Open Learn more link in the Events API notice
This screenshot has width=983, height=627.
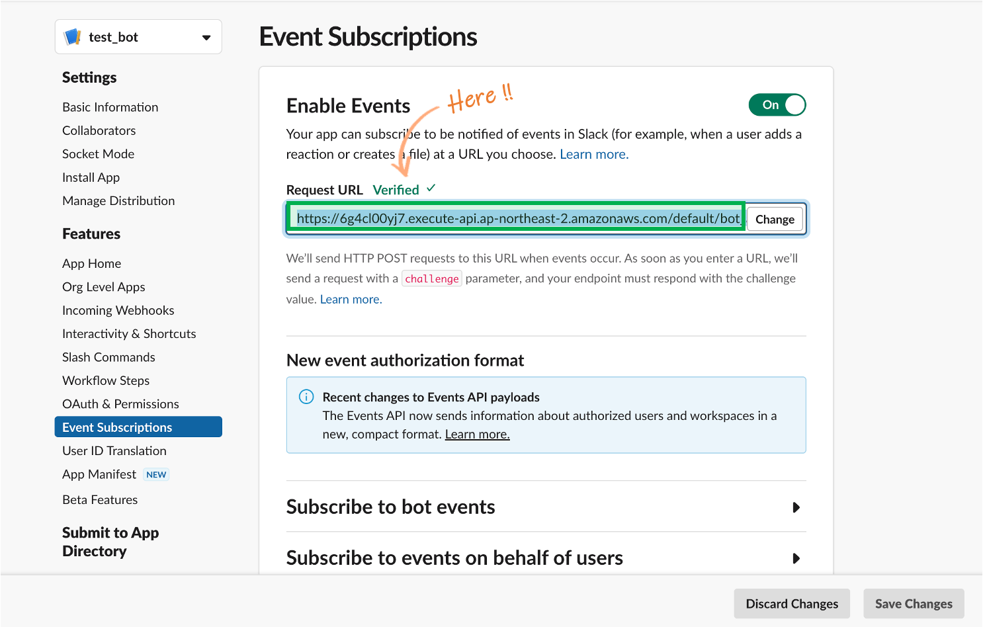(477, 435)
